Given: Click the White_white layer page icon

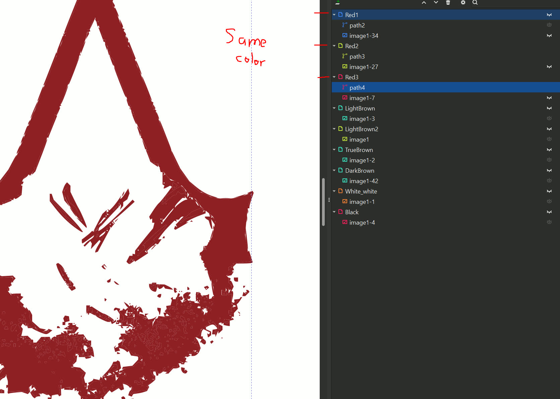Looking at the screenshot, I should coord(340,191).
